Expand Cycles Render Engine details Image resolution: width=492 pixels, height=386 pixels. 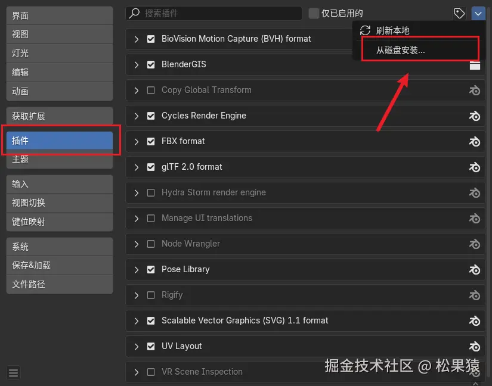[136, 116]
